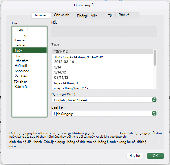Image resolution: width=170 pixels, height=165 pixels.
Task: Open the Tô tab
Action: pos(110,16)
